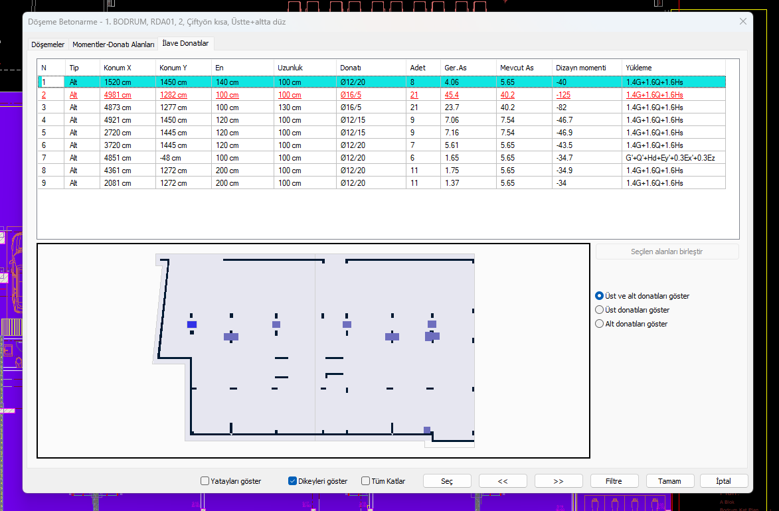Image resolution: width=779 pixels, height=511 pixels.
Task: Click the bright blue highlighted reinforcement patch in plan
Action: click(x=192, y=325)
